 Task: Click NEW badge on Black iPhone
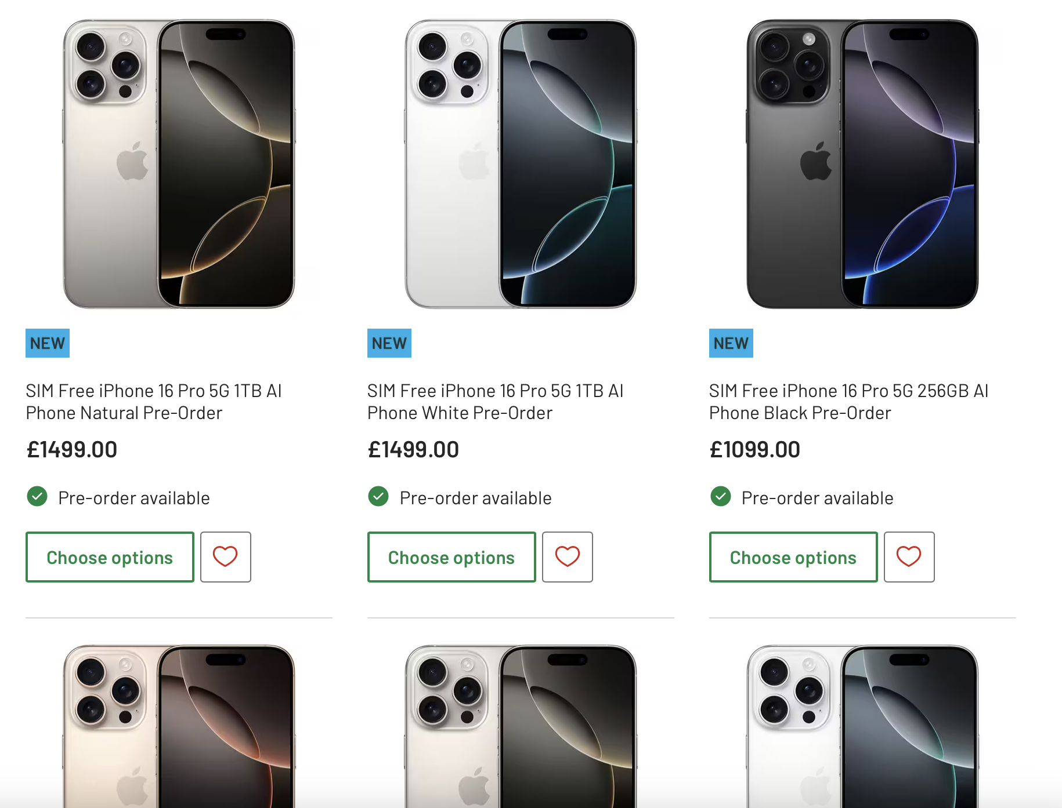(731, 343)
